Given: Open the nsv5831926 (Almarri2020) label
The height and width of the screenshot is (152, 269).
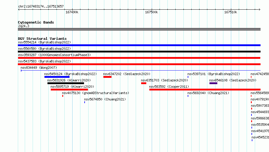Looking at the screenshot, I should pyautogui.click(x=69, y=80).
